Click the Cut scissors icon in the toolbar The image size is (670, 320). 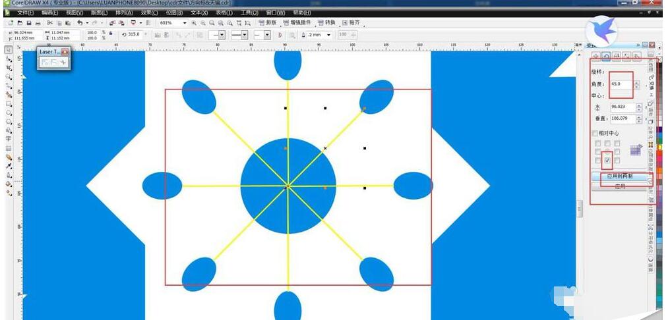pyautogui.click(x=49, y=23)
